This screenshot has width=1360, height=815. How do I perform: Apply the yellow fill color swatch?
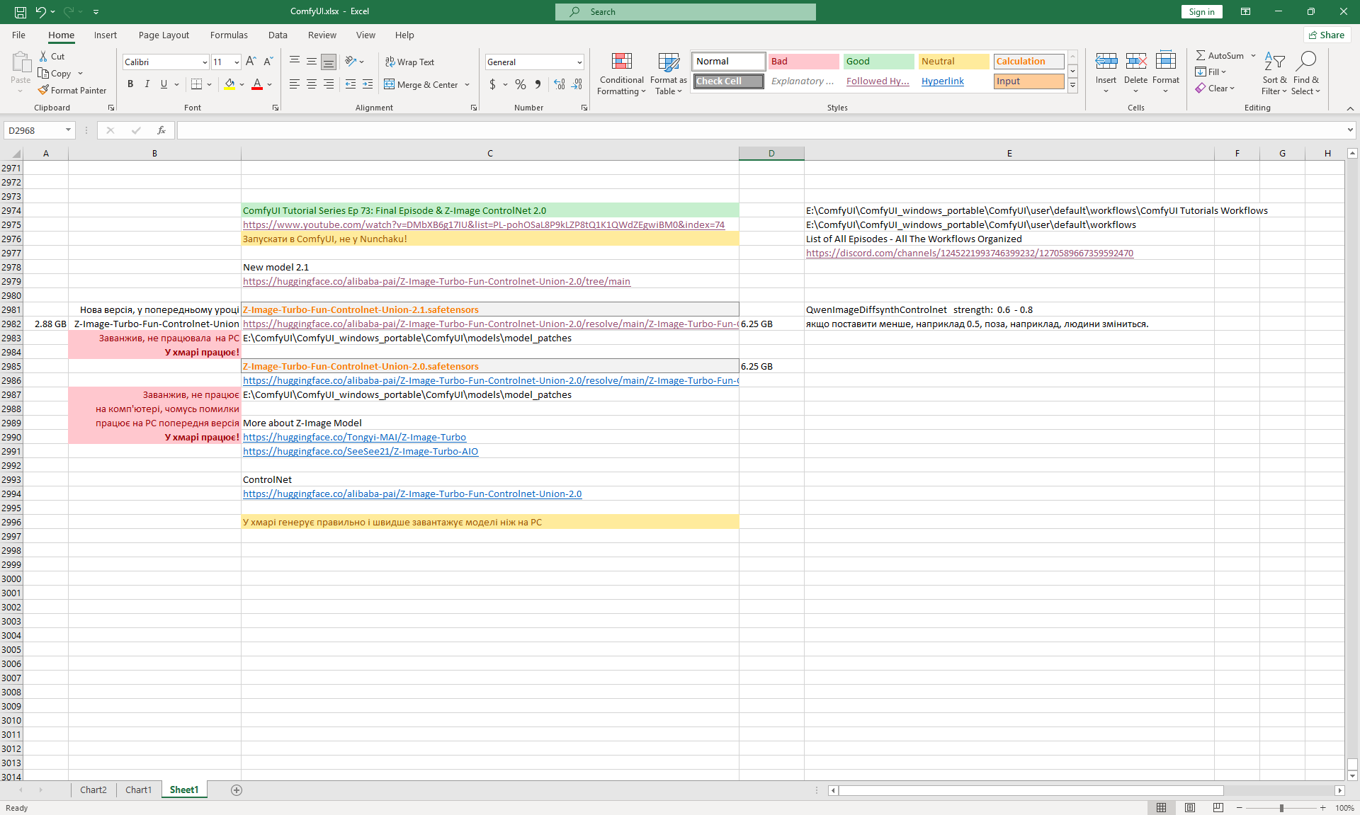pyautogui.click(x=229, y=84)
